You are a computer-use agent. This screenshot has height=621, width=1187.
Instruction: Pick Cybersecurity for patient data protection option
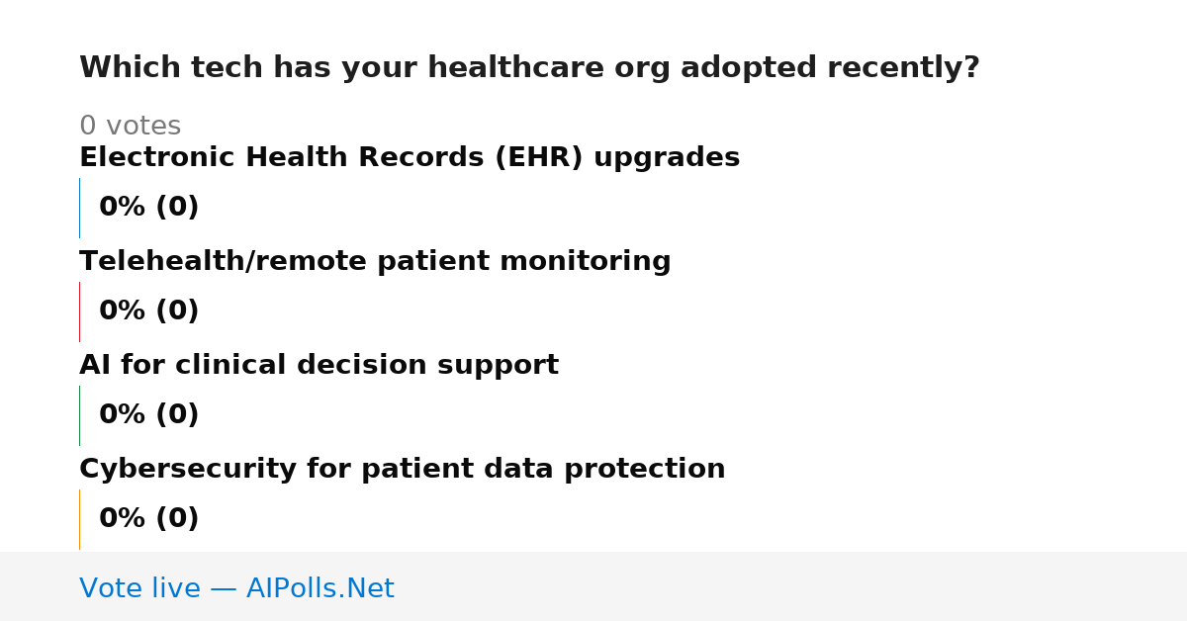coord(402,470)
